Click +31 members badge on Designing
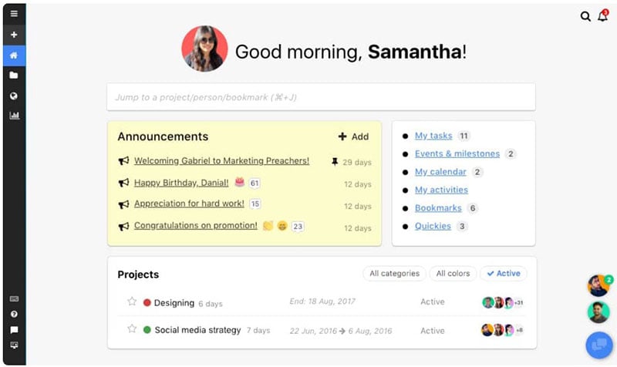 pos(518,302)
